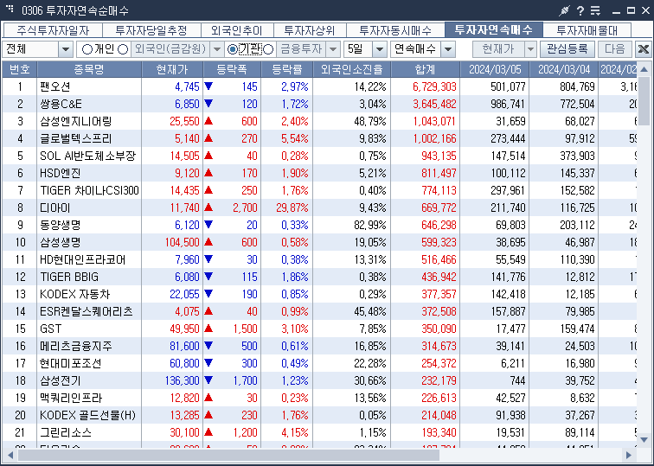
Task: Click the 삼성전기 total 232,179
Action: pyautogui.click(x=439, y=380)
